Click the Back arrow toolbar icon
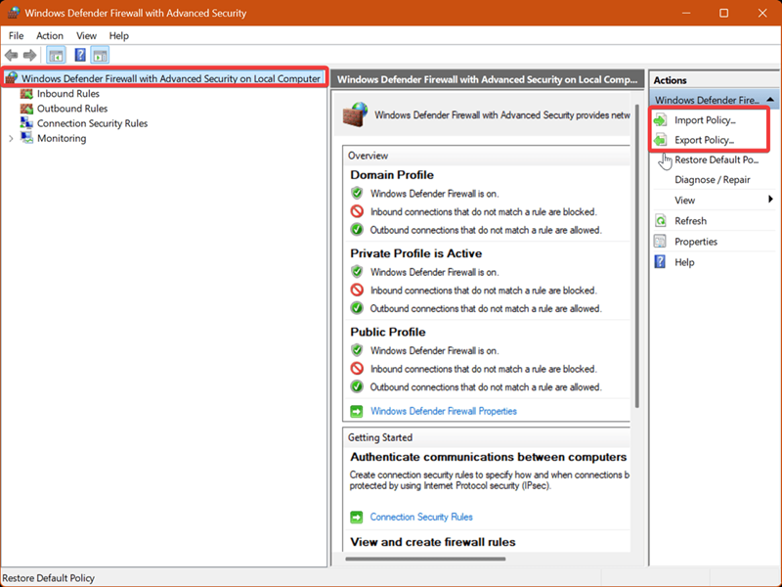This screenshot has height=587, width=782. (11, 55)
